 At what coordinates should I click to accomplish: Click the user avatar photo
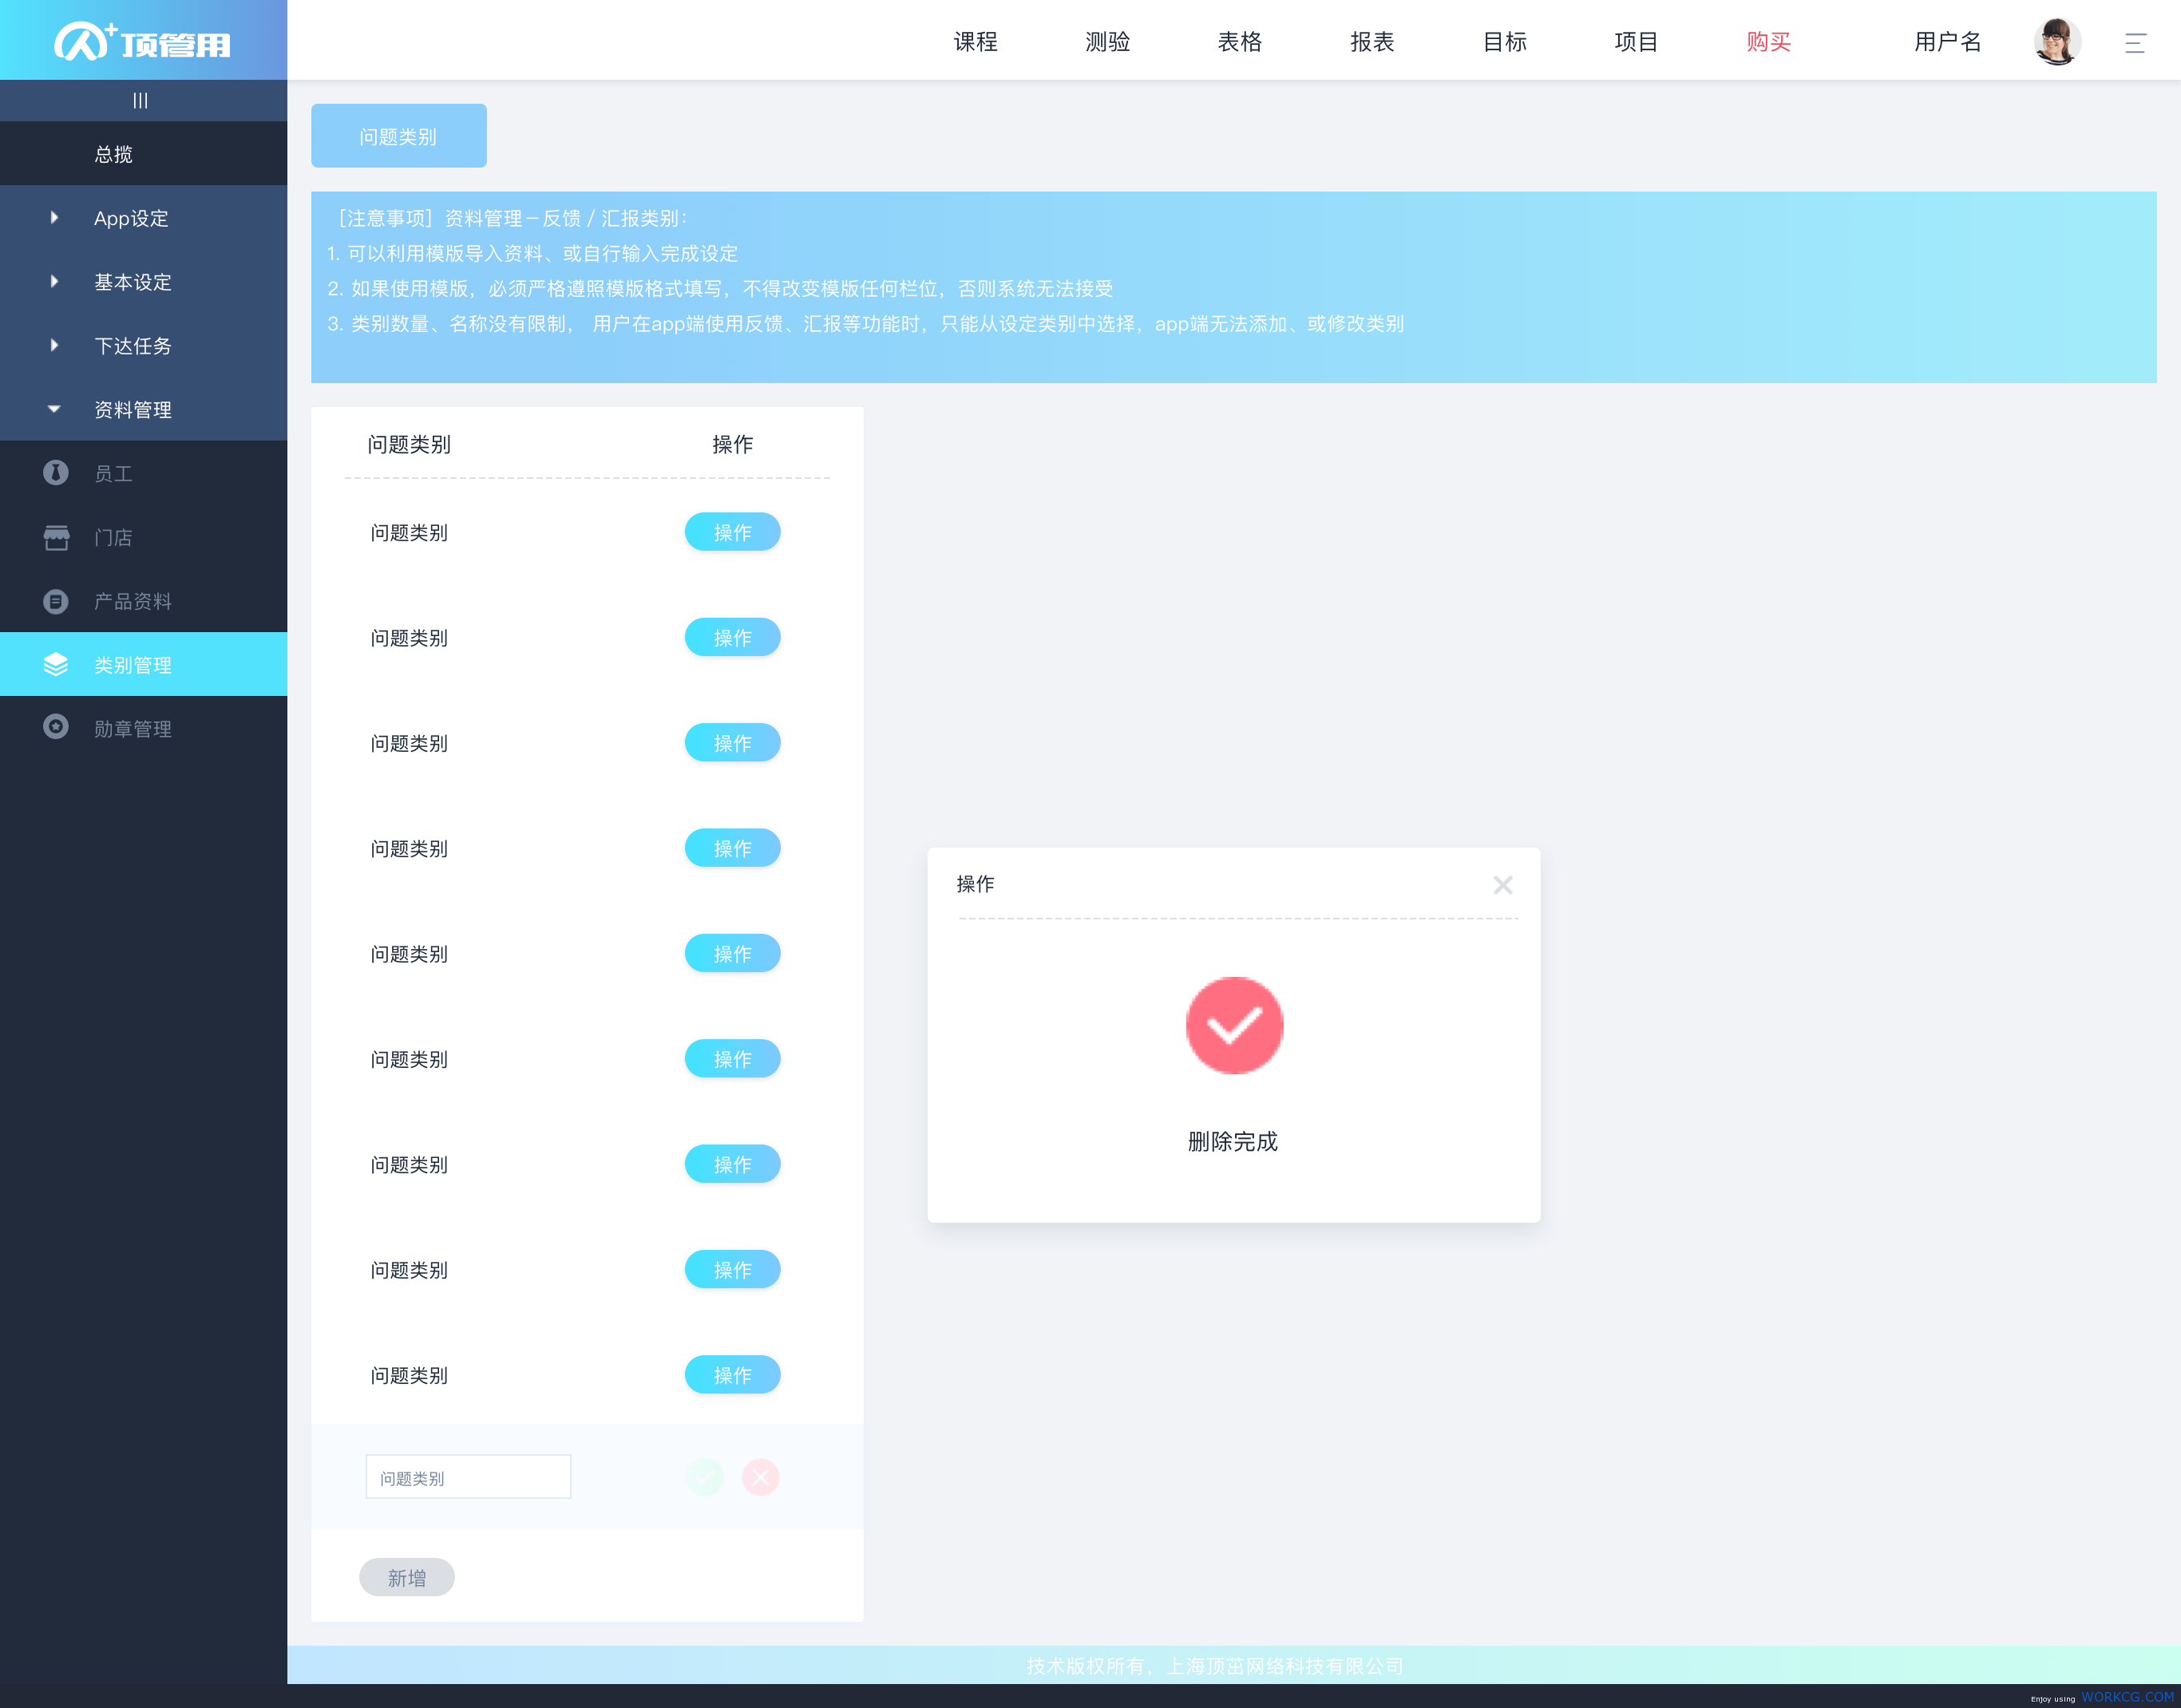[x=2057, y=41]
